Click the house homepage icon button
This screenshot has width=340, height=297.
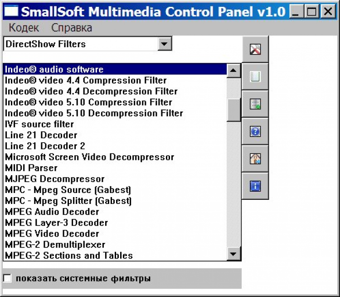(x=255, y=159)
